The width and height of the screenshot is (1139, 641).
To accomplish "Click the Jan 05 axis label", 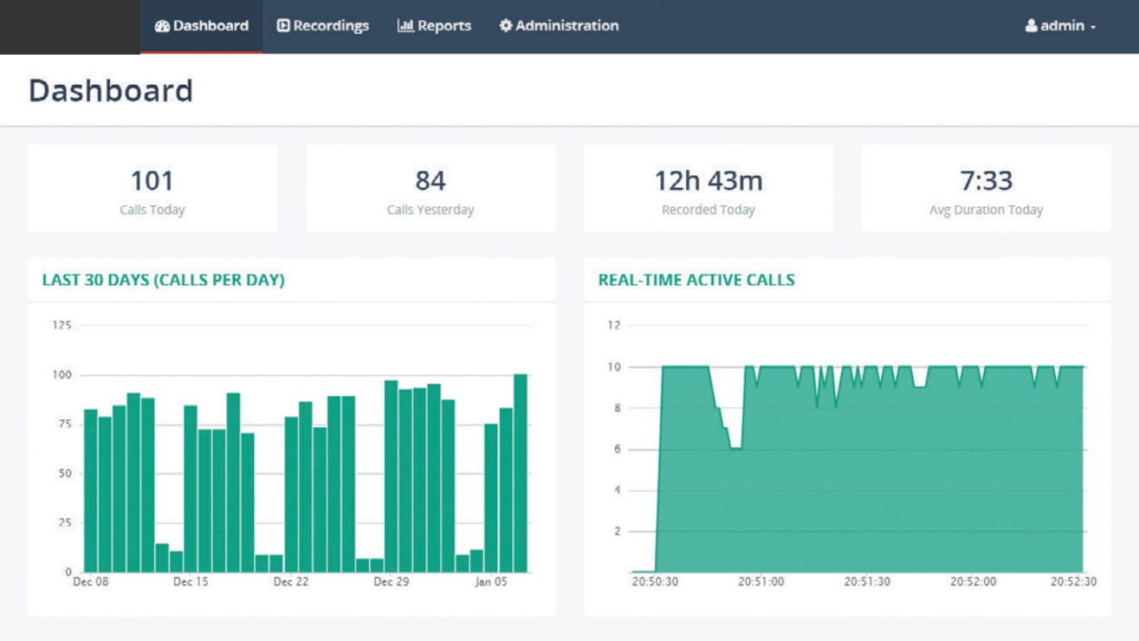I will click(491, 582).
